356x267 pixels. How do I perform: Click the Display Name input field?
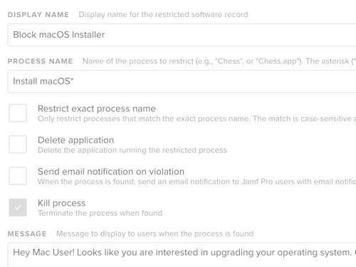pos(182,35)
